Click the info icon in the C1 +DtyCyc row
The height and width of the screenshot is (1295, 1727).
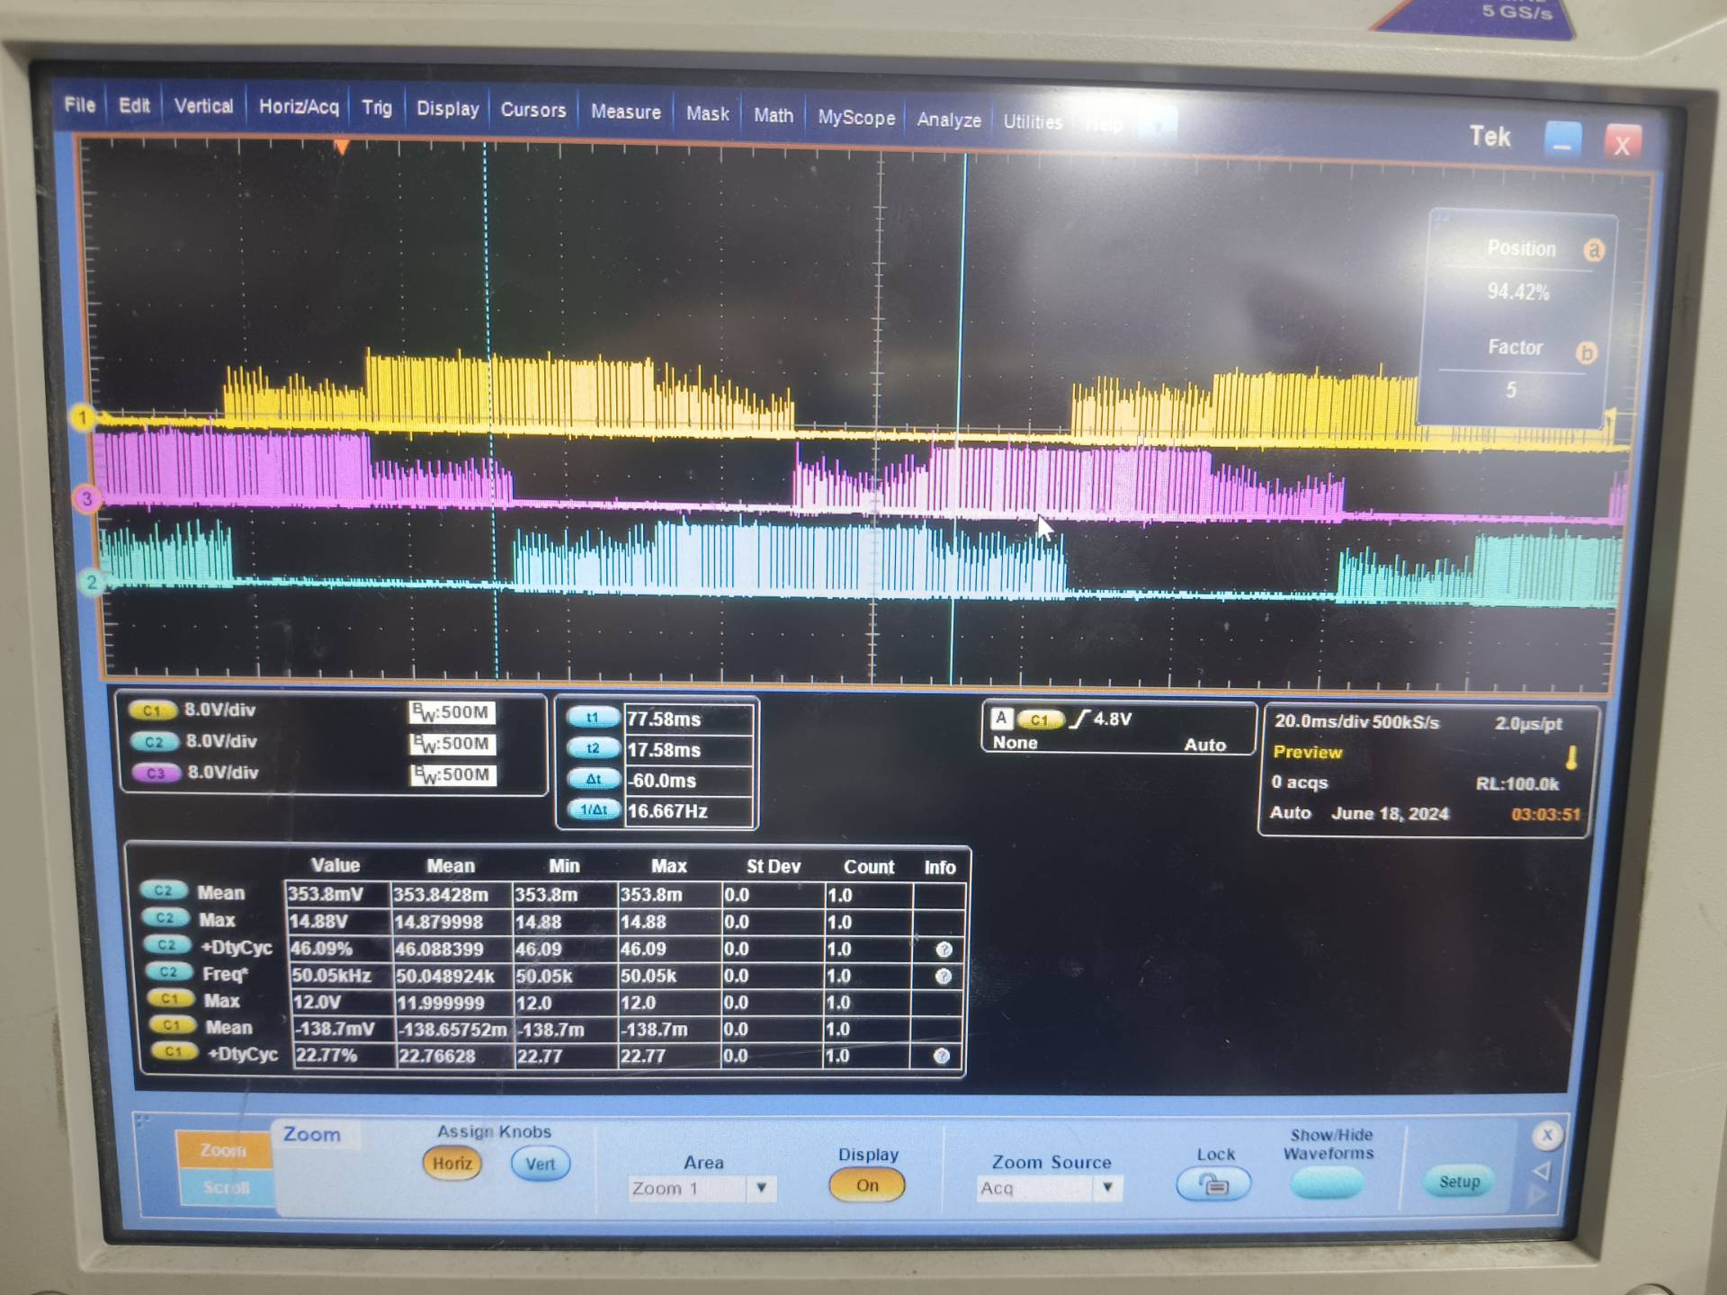point(941,1056)
